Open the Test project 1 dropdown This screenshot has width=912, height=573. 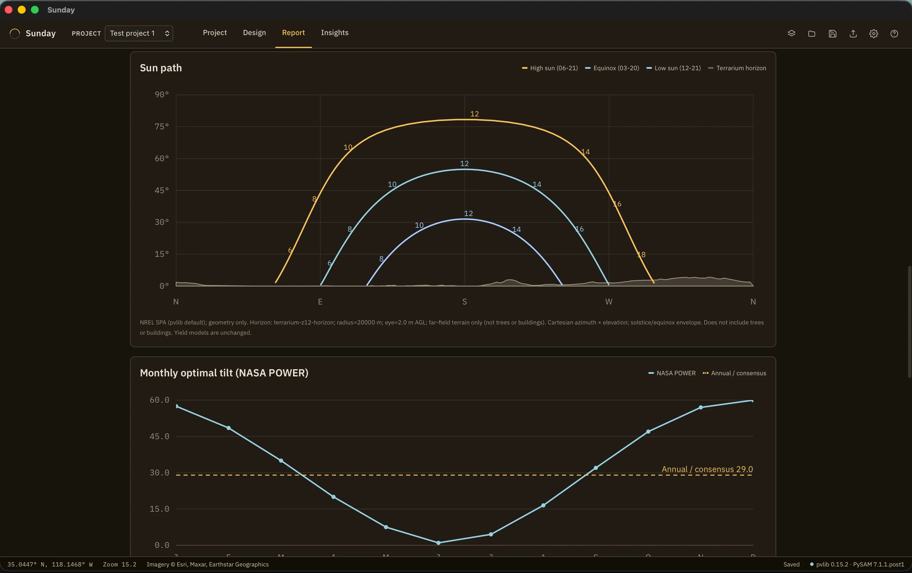139,33
